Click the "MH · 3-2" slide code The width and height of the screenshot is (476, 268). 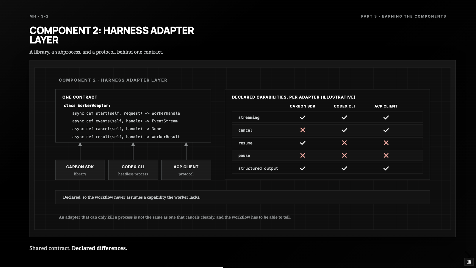(x=39, y=16)
